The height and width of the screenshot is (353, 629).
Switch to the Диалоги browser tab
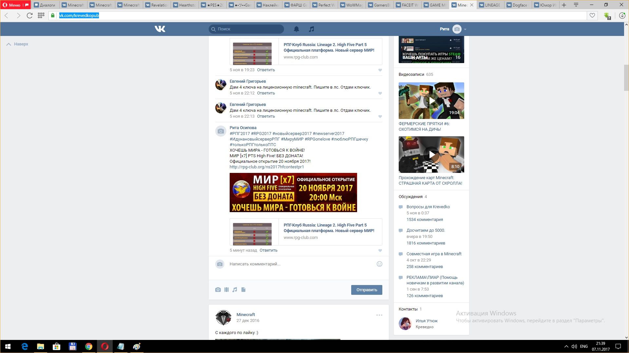(x=45, y=5)
